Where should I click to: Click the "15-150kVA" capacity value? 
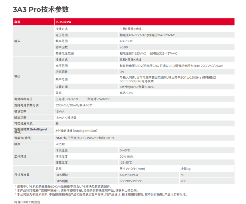tap(63, 22)
